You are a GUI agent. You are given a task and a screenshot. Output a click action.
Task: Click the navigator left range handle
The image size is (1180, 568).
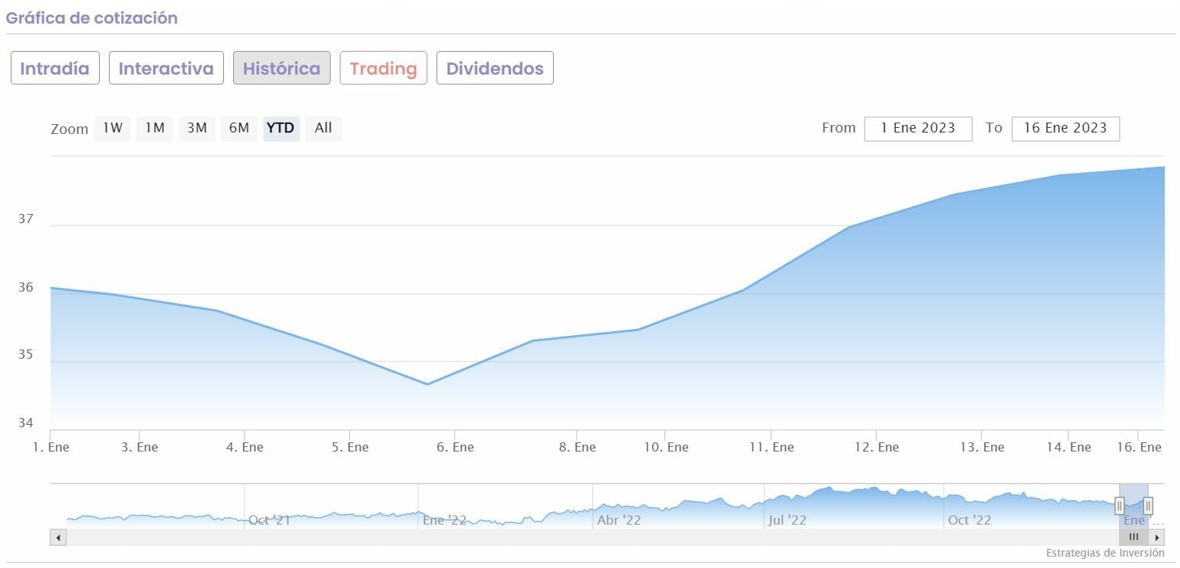pos(1119,506)
